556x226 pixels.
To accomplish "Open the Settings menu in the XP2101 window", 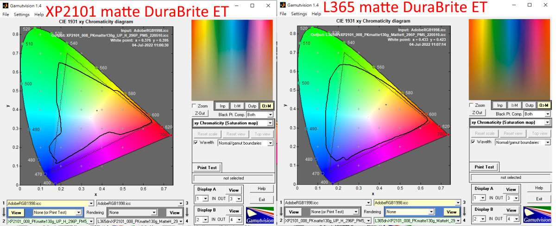I will coord(21,14).
